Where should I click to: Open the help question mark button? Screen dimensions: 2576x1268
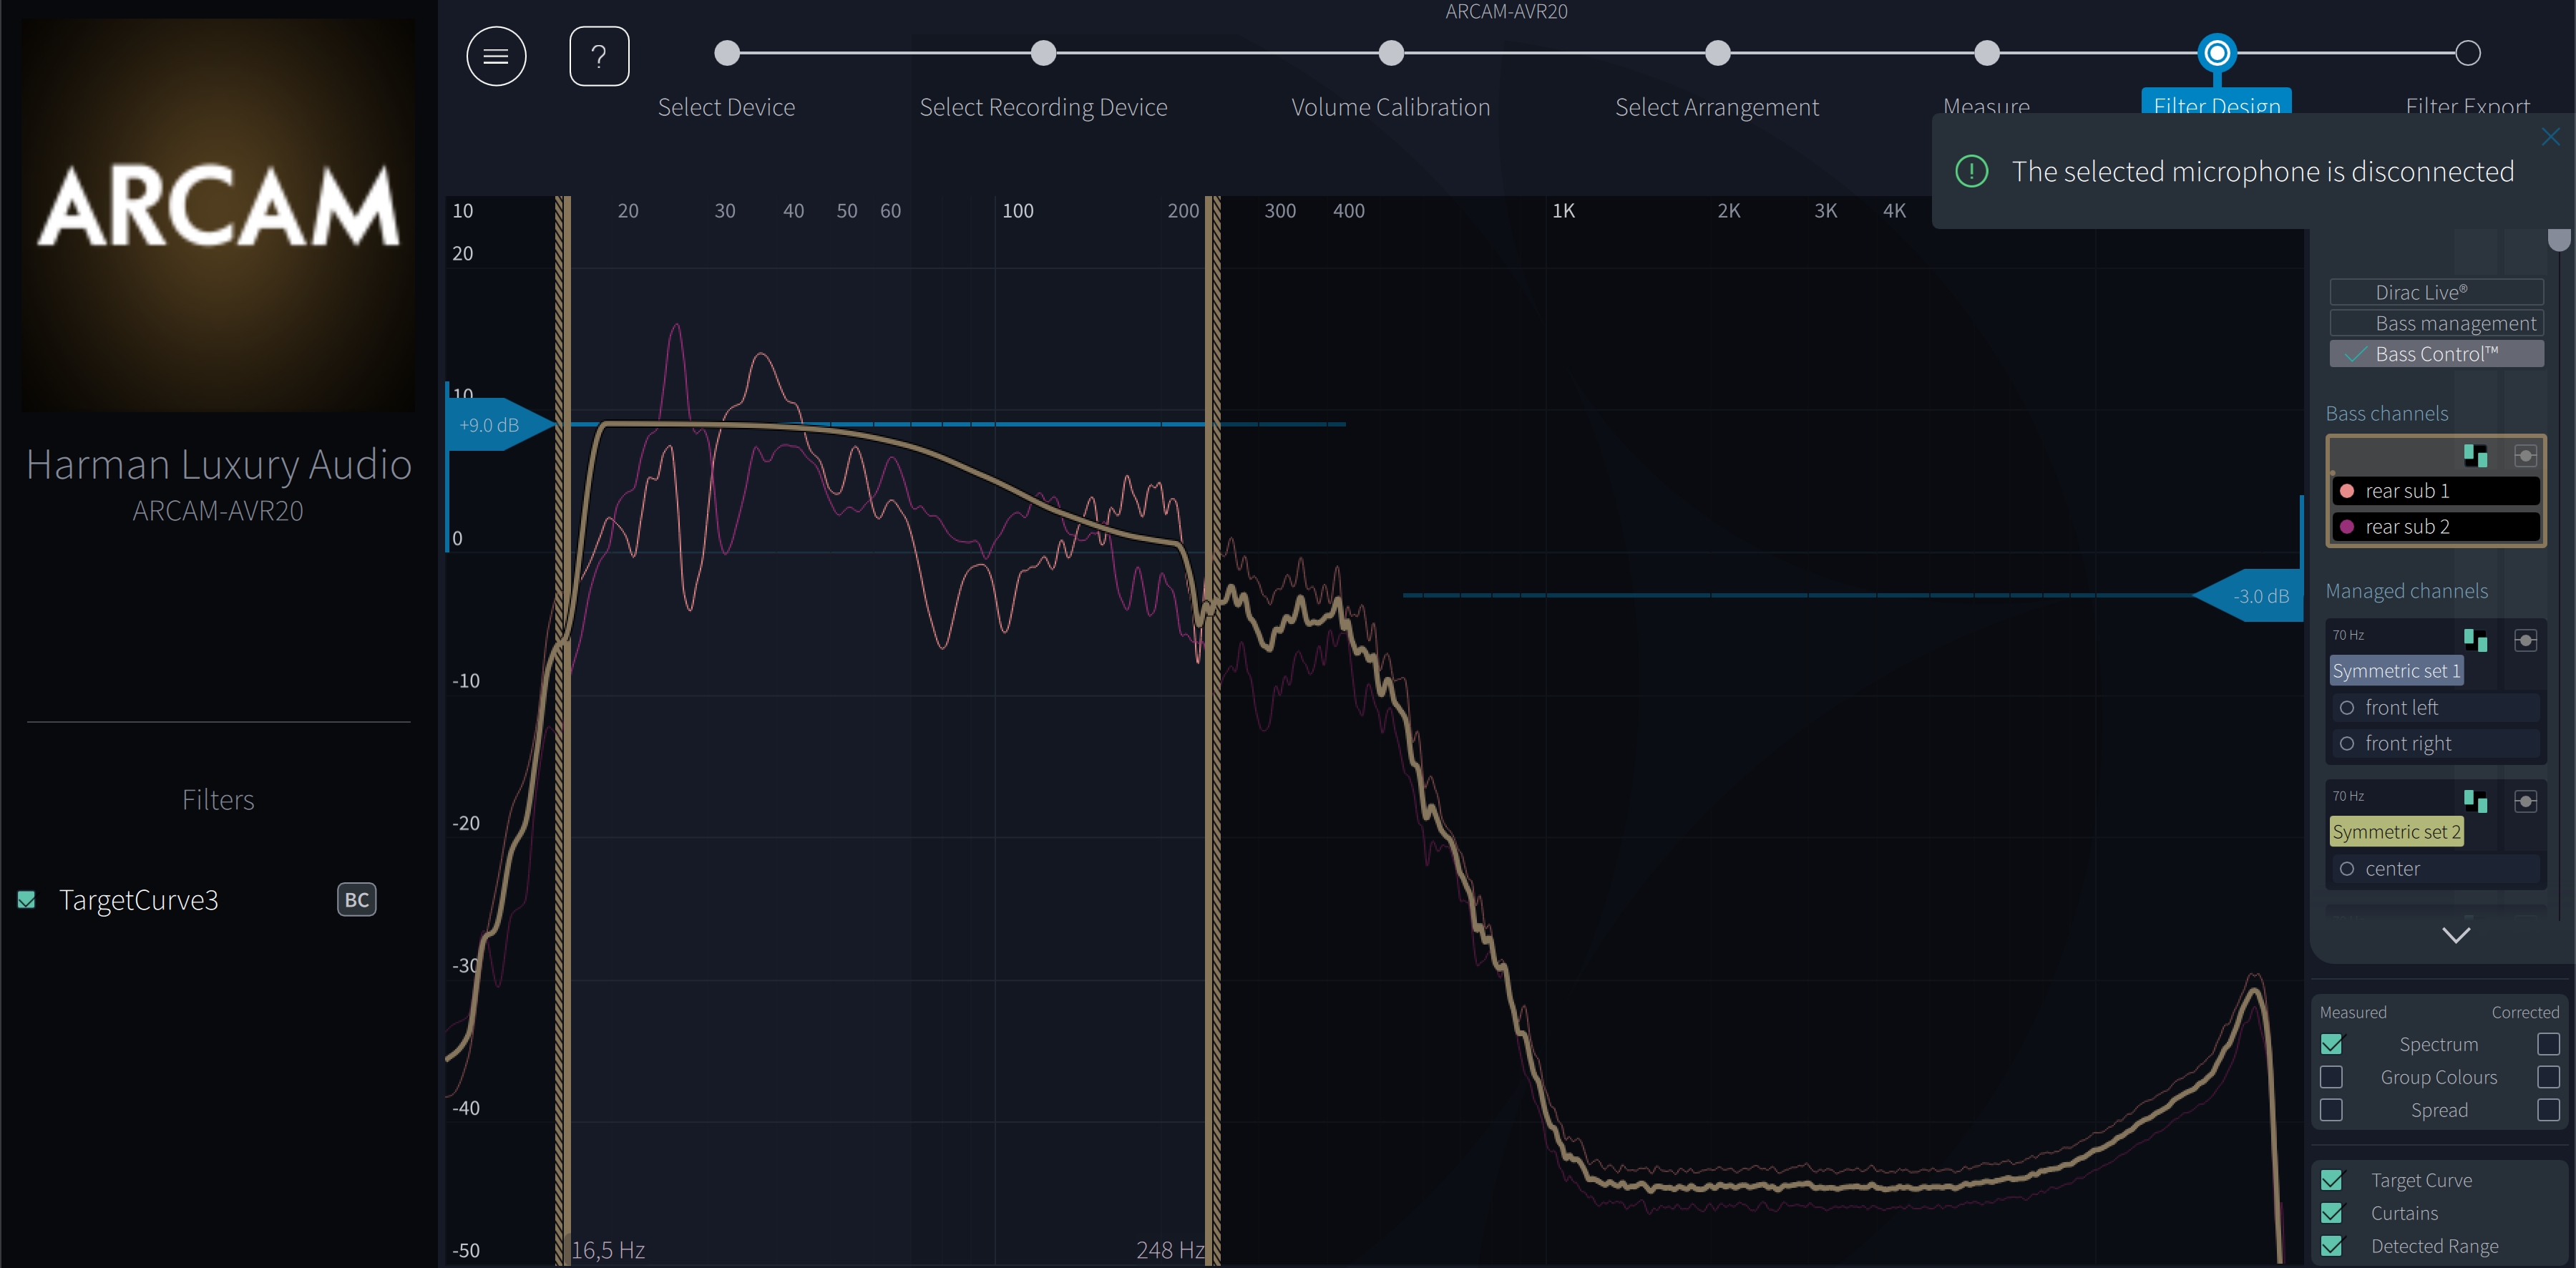point(599,56)
